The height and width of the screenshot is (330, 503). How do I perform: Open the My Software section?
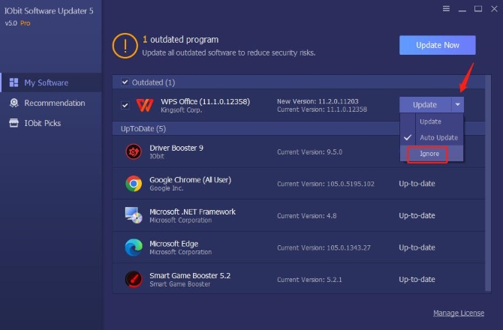click(x=51, y=82)
